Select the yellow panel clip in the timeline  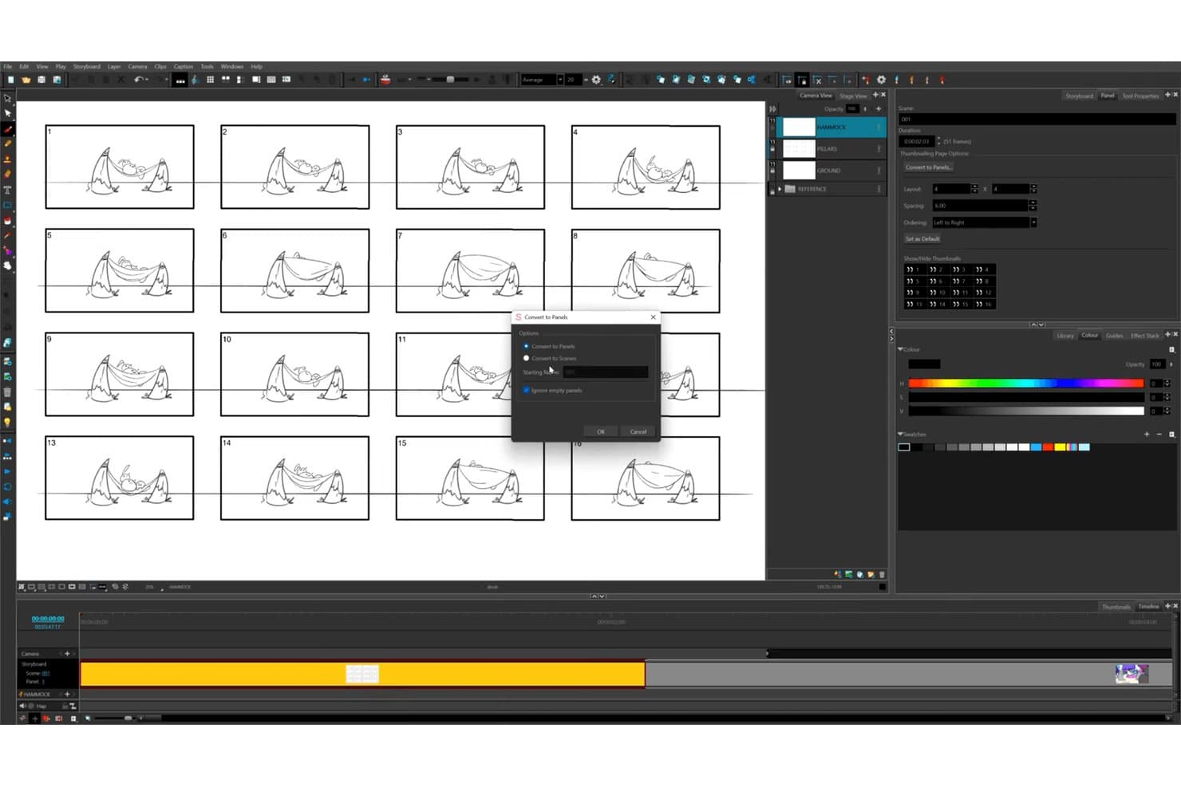click(x=362, y=674)
